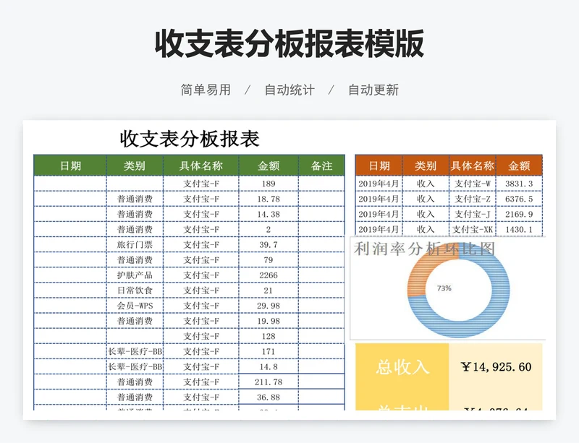Select the 护肤产品 category cell
This screenshot has width=579, height=443.
[x=135, y=275]
